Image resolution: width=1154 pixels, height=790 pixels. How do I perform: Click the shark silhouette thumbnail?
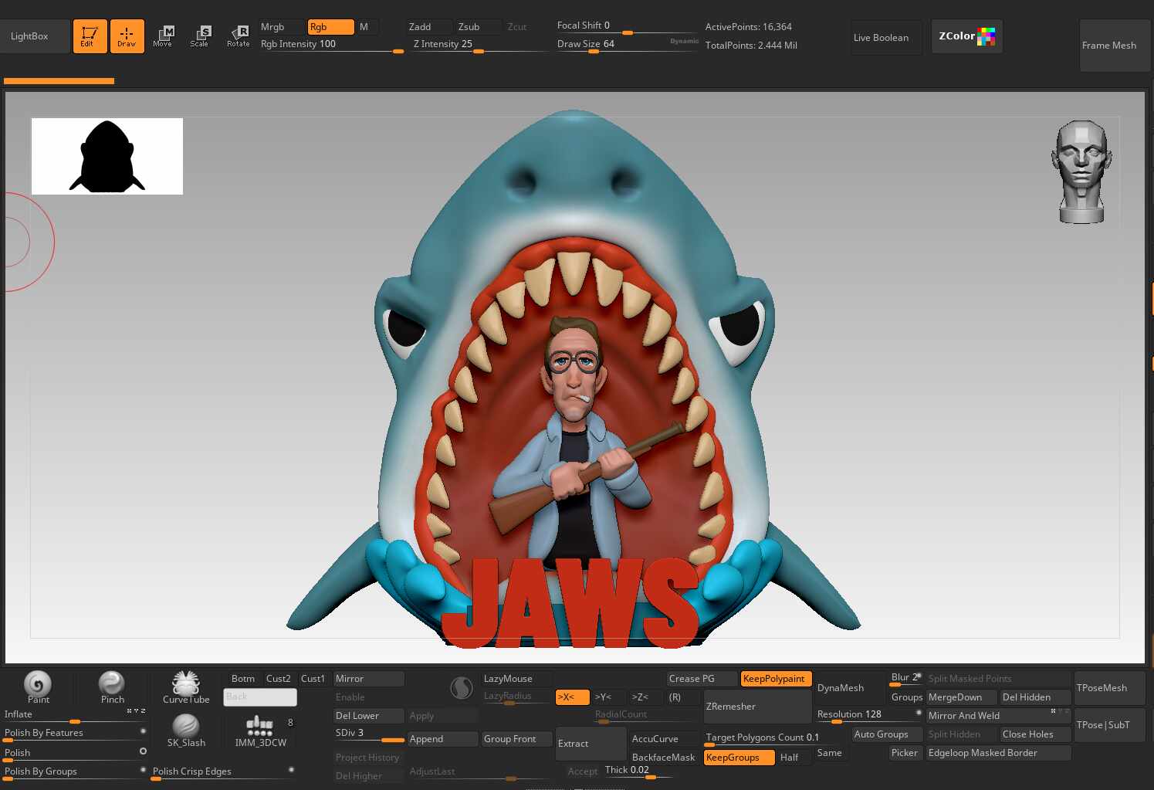tap(107, 156)
